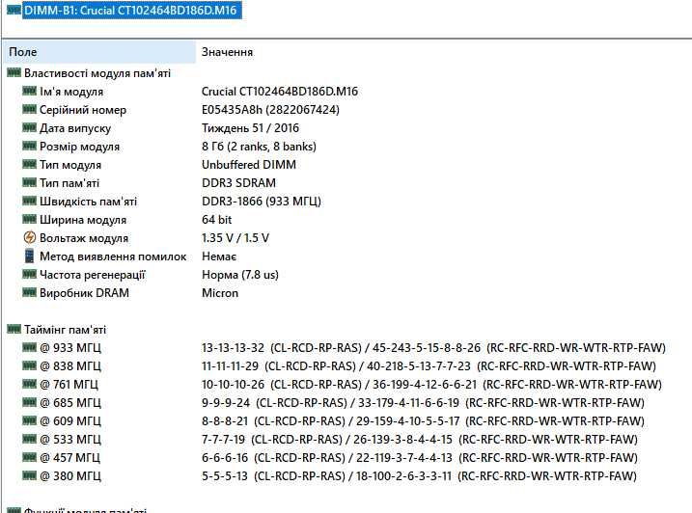Click the icon beside @ 761 МГЦ
Screen dimensions: 692x513
pos(29,384)
